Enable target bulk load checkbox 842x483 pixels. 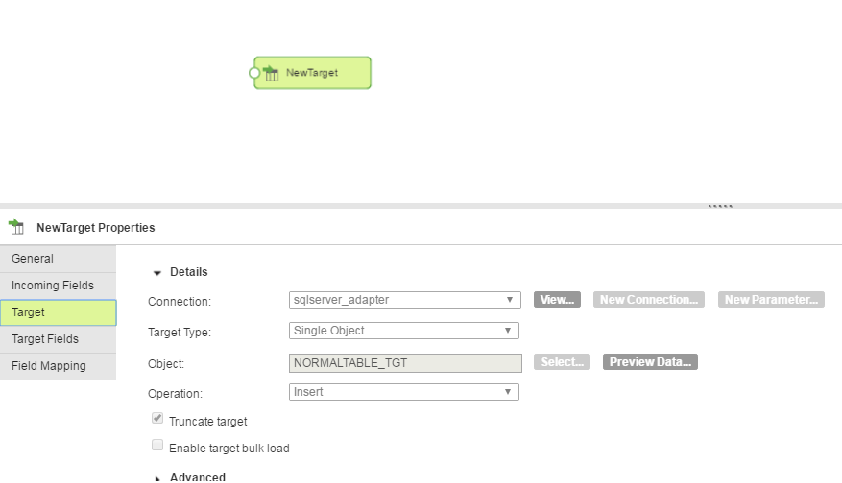[157, 445]
